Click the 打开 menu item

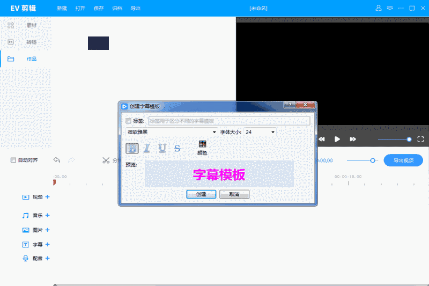(80, 8)
